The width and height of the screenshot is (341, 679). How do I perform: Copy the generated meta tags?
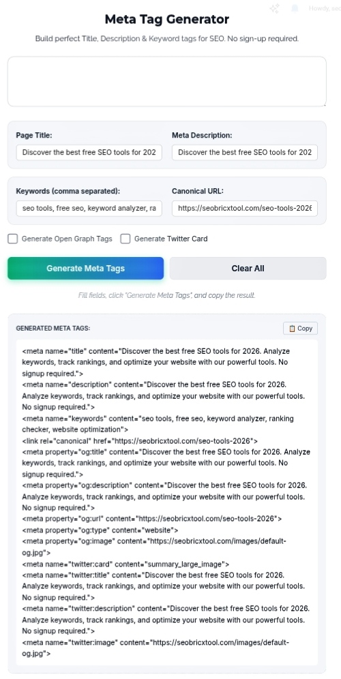(x=300, y=328)
